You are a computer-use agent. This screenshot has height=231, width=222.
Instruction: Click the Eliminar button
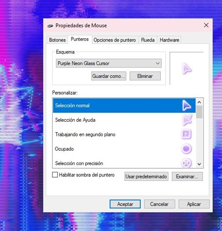coord(145,76)
